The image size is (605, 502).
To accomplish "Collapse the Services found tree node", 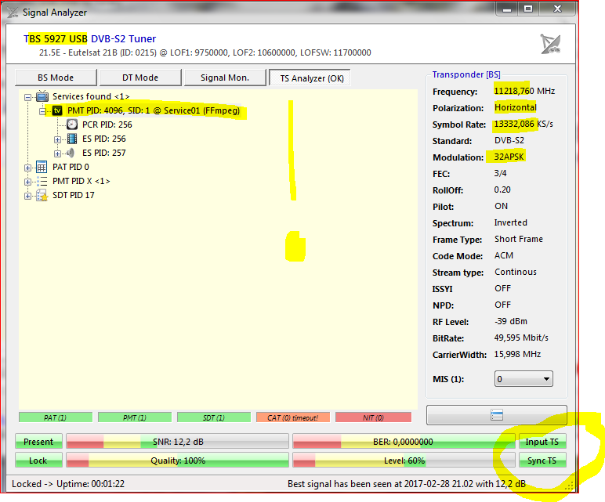I will pos(29,97).
